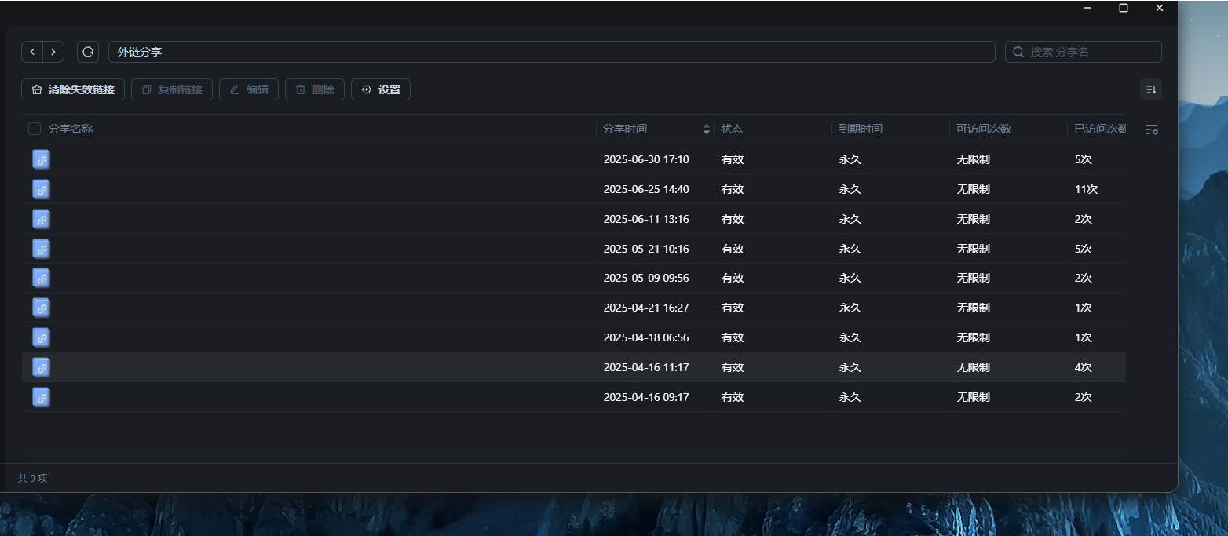Image resolution: width=1228 pixels, height=536 pixels.
Task: Click the date 2025-06-30 17:10
Action: (646, 159)
